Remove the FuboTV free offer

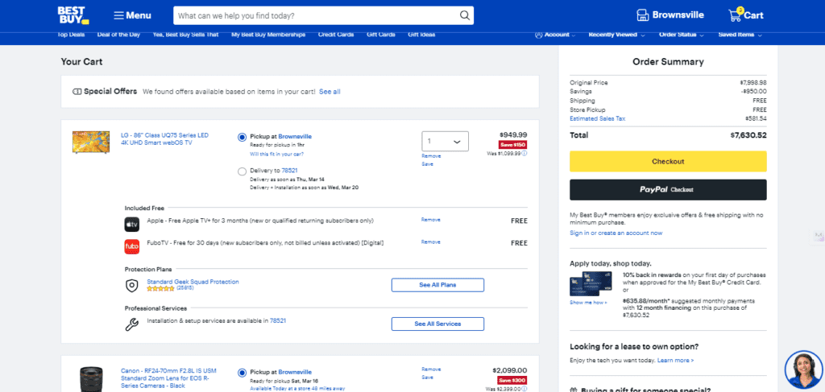pos(430,241)
